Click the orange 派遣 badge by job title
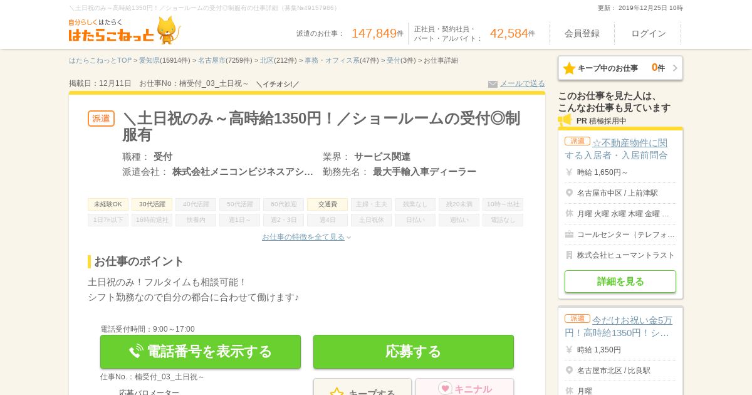Viewport: 752px width, 395px height. [x=101, y=118]
